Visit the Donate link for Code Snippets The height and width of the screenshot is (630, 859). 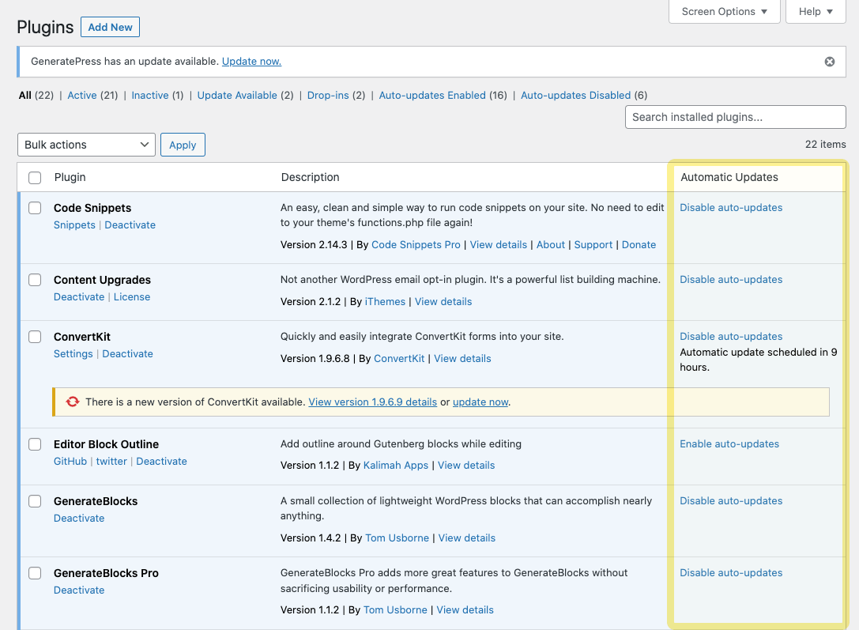coord(639,244)
